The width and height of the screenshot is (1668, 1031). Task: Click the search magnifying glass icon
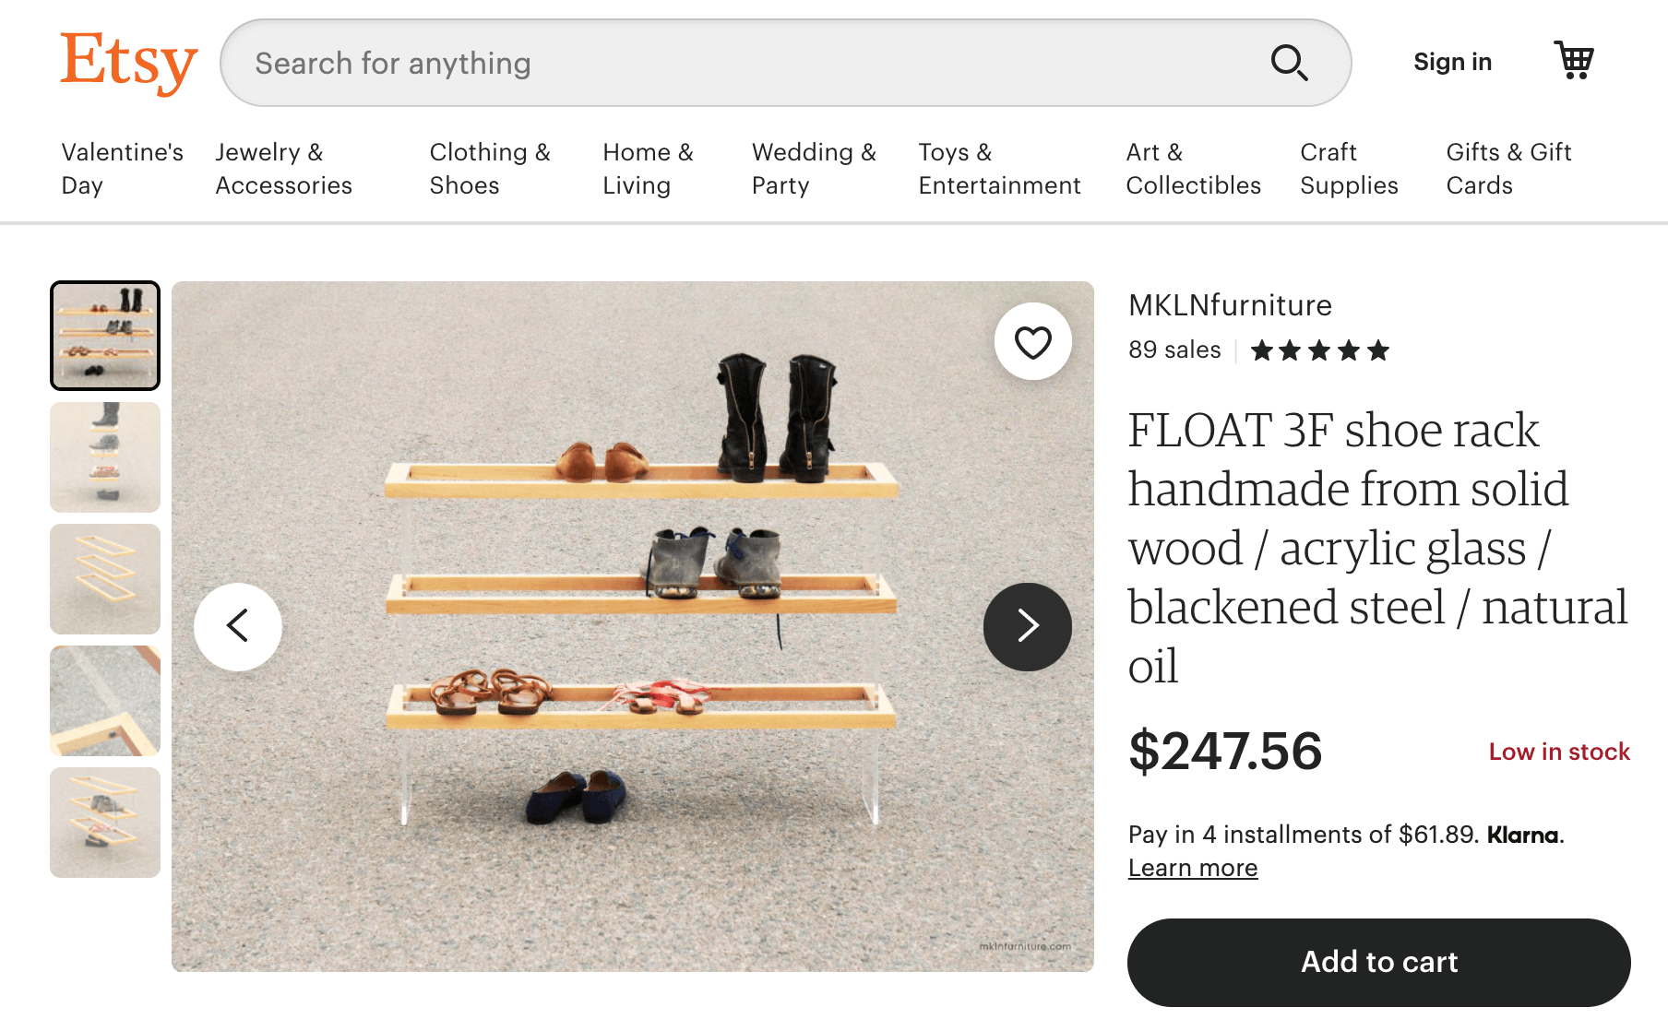coord(1291,63)
